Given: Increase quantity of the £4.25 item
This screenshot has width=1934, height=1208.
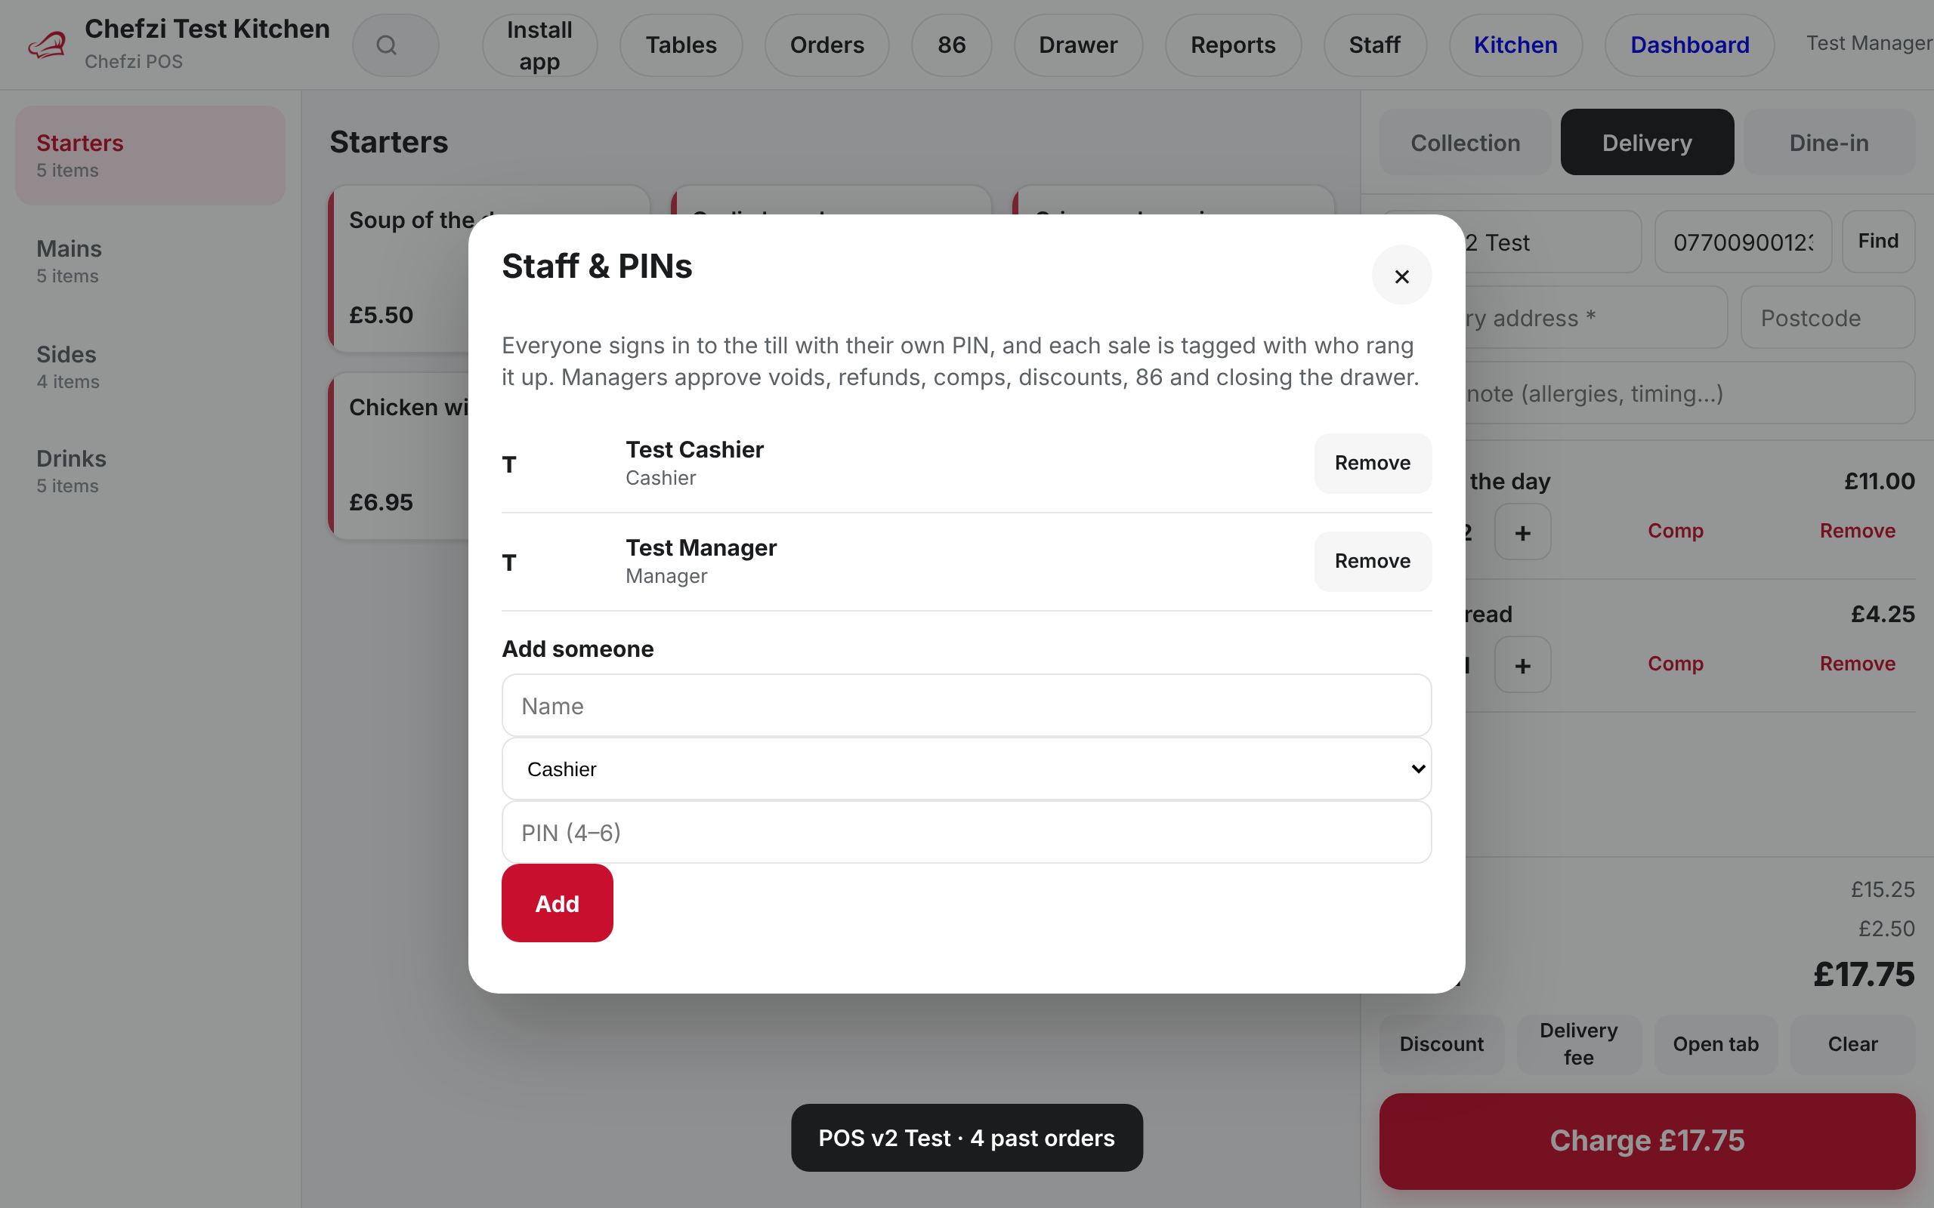Looking at the screenshot, I should click(1522, 664).
